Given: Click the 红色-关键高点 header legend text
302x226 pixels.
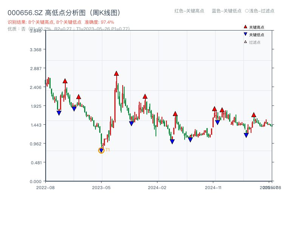Looking at the screenshot, I should point(189,11).
